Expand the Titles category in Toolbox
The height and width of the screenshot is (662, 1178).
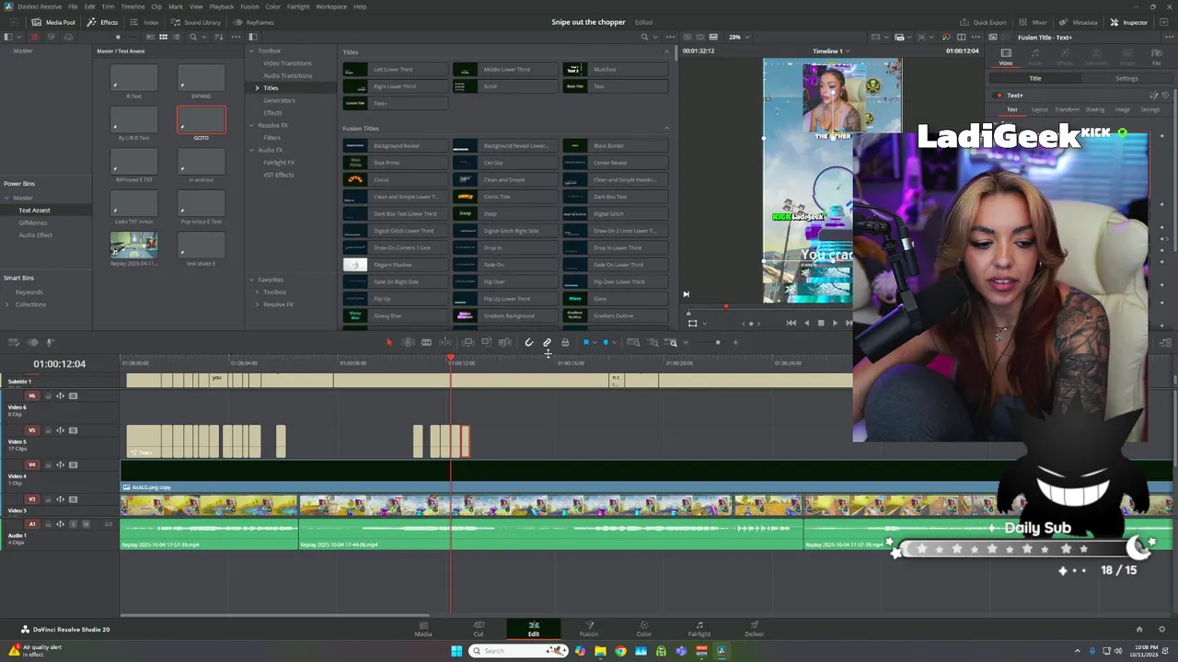pyautogui.click(x=257, y=88)
